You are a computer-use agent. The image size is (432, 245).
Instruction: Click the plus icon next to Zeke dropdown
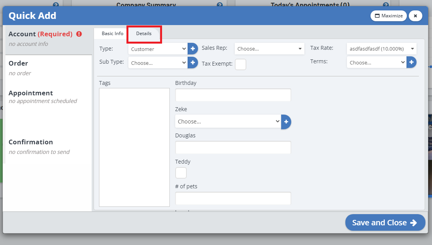coord(286,122)
